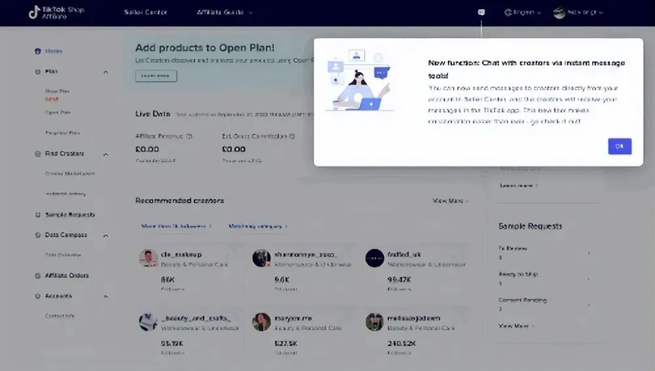Click the Affiliate Orders sidebar icon
Image resolution: width=655 pixels, height=371 pixels.
pyautogui.click(x=37, y=275)
